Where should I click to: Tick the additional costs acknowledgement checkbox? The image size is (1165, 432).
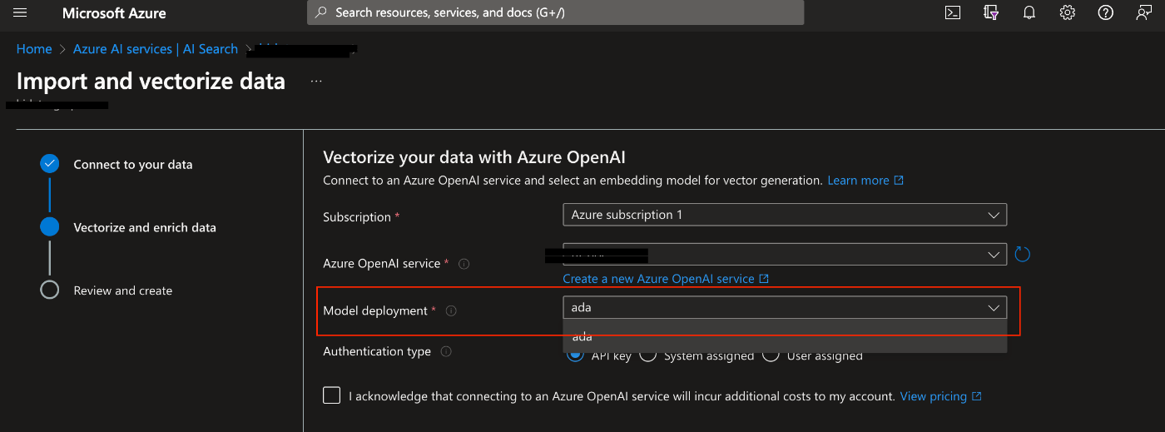332,395
